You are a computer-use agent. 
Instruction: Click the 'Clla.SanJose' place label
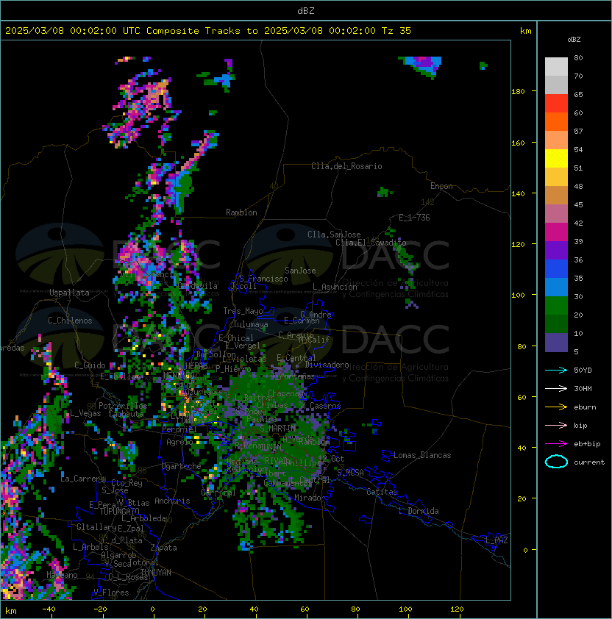[x=334, y=235]
